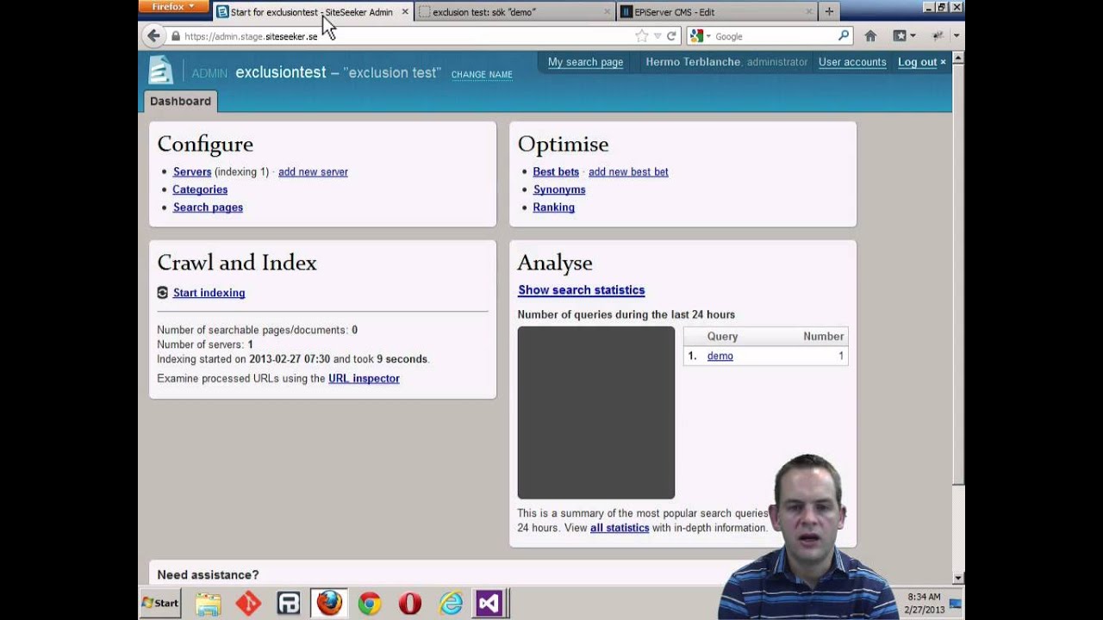Viewport: 1103px width, 620px height.
Task: Click Show search statistics link
Action: (x=581, y=290)
